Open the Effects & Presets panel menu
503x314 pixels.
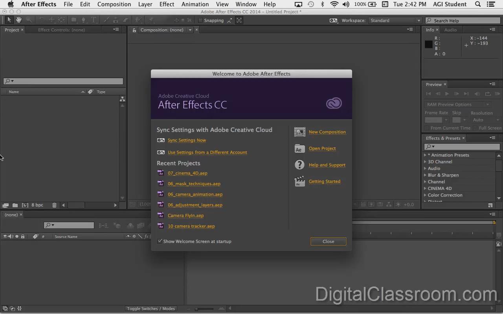point(492,138)
